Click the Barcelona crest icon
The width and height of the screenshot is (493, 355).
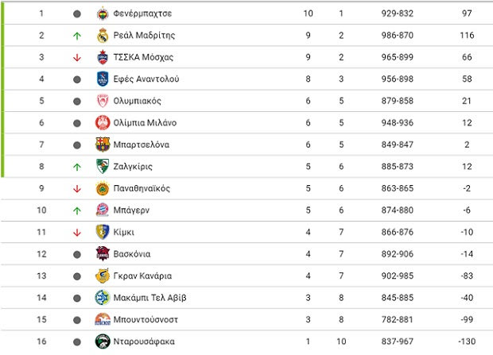point(103,145)
